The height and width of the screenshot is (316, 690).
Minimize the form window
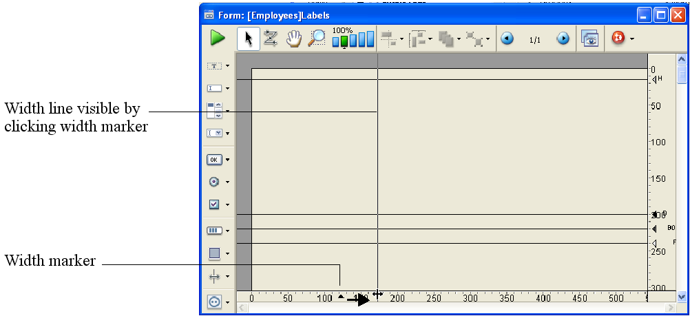click(x=645, y=15)
